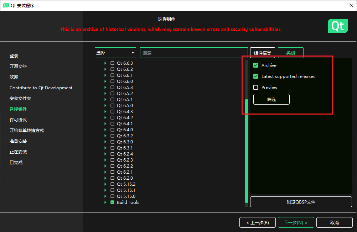Toggle the Archive checkbox
Viewport: 357px width, 232px height.
click(x=255, y=65)
